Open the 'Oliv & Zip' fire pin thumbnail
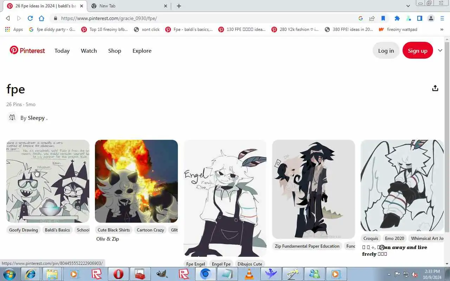This screenshot has width=450, height=281. [x=136, y=181]
